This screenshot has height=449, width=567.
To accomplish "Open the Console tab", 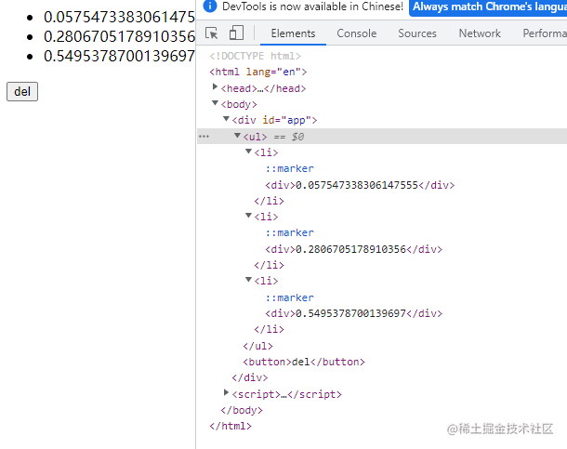I will click(x=357, y=33).
